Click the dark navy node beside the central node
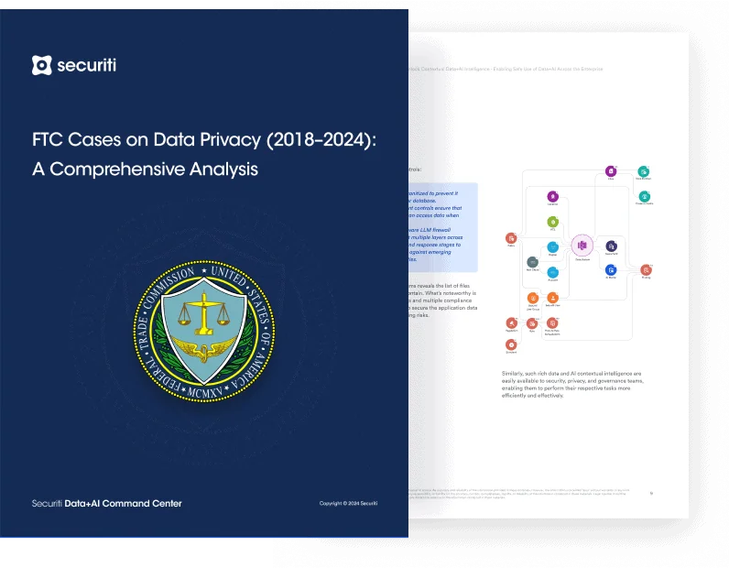729x568 pixels. click(611, 246)
